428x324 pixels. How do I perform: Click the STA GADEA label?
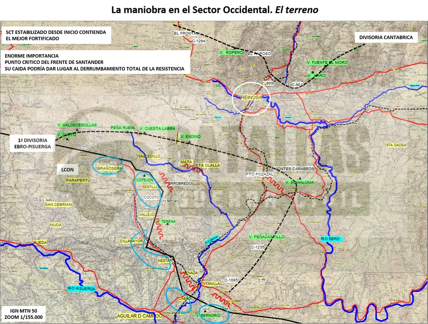click(x=396, y=145)
